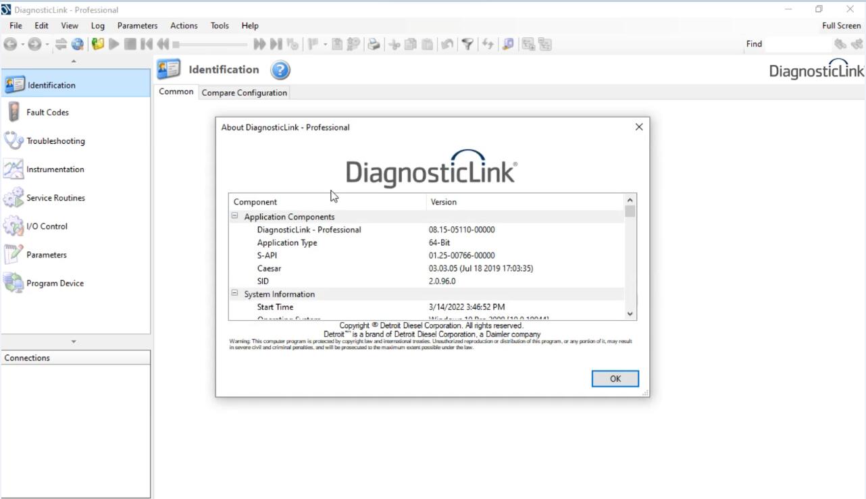The image size is (866, 499).
Task: Open the Service Routines sidebar panel
Action: tap(76, 197)
